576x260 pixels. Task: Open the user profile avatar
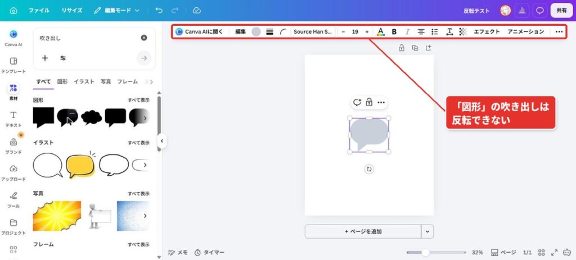tap(505, 11)
